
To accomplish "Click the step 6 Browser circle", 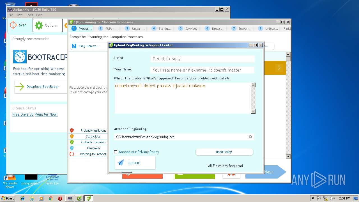I will click(x=207, y=28).
